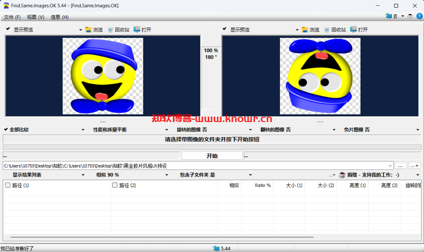Click the small ... arrow before 捐赠
The height and width of the screenshot is (252, 424).
332,175
